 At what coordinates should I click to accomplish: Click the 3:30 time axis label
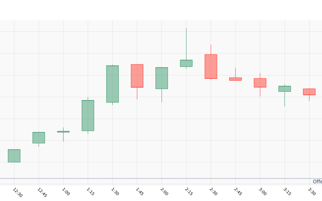[x=312, y=191]
